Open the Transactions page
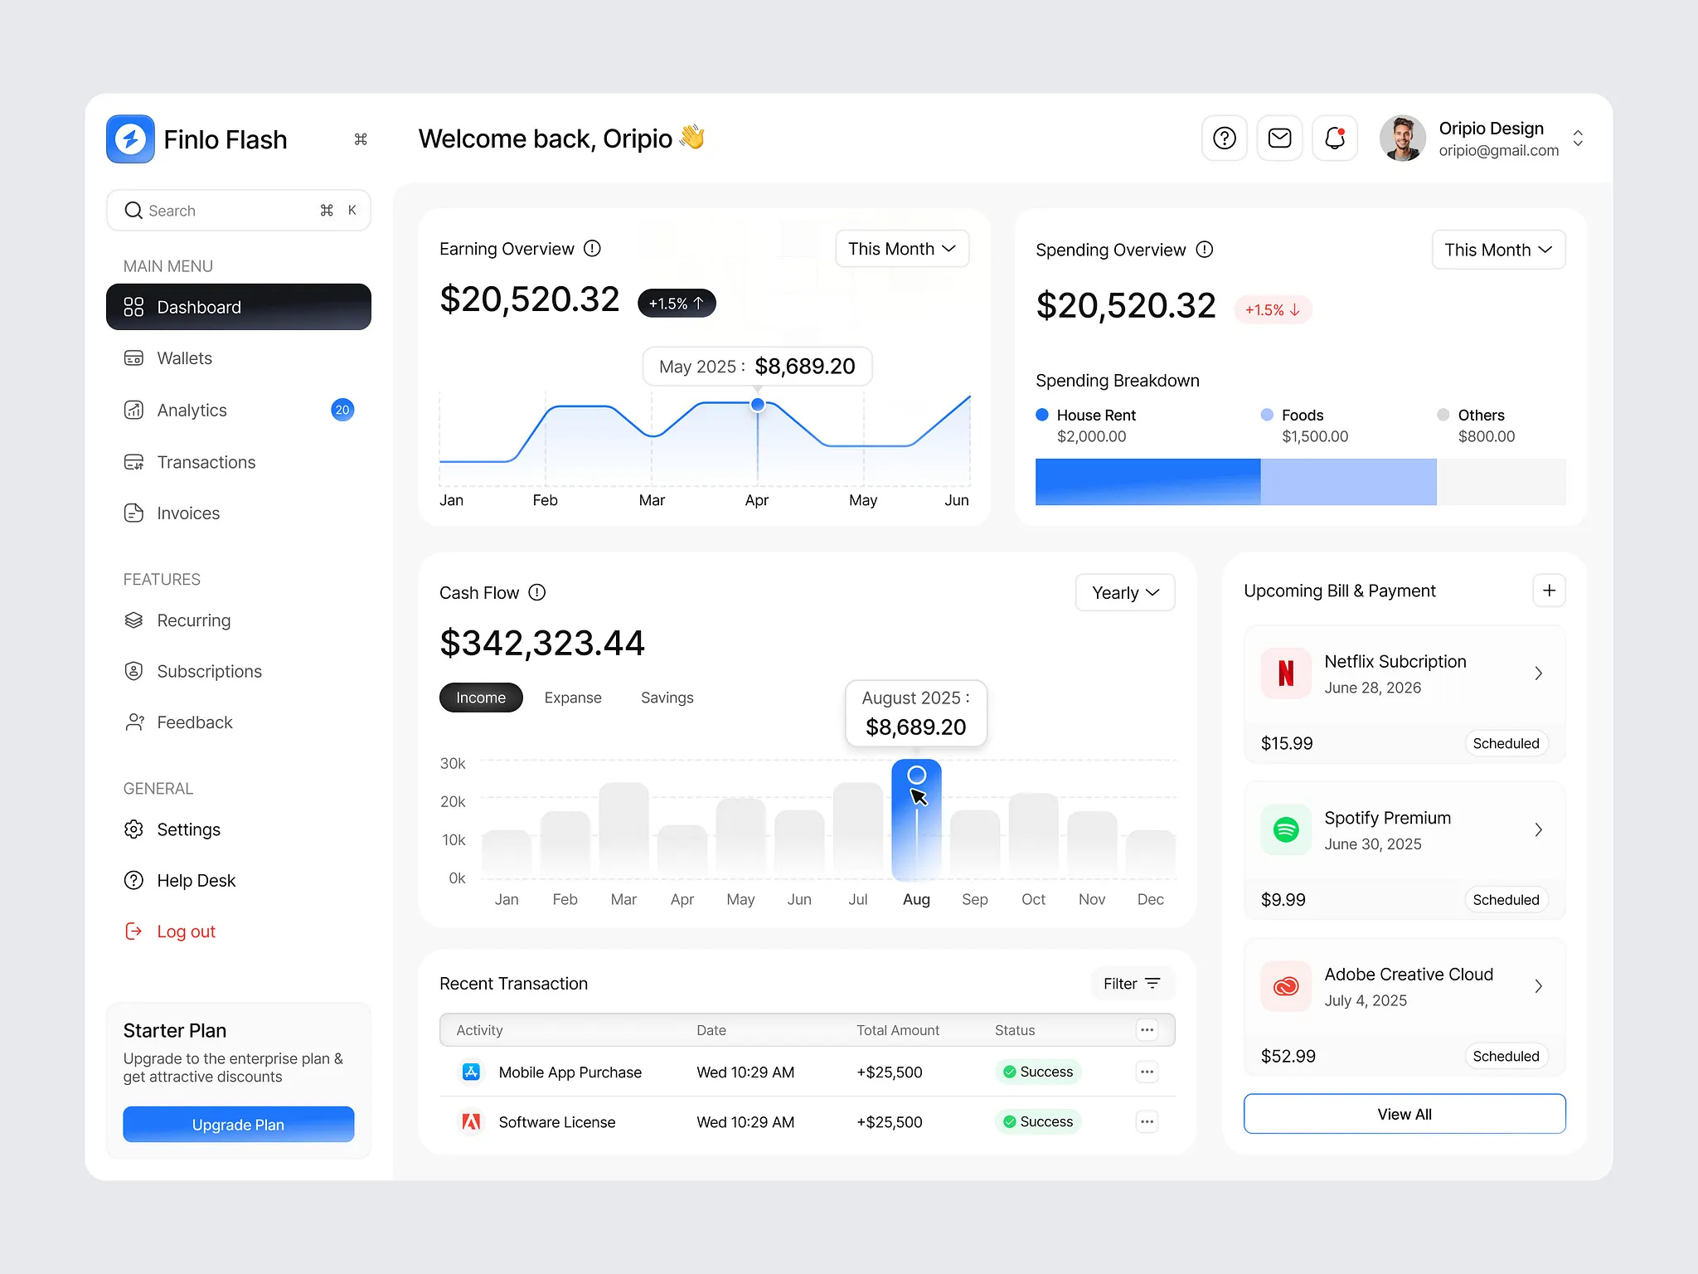 click(x=205, y=462)
